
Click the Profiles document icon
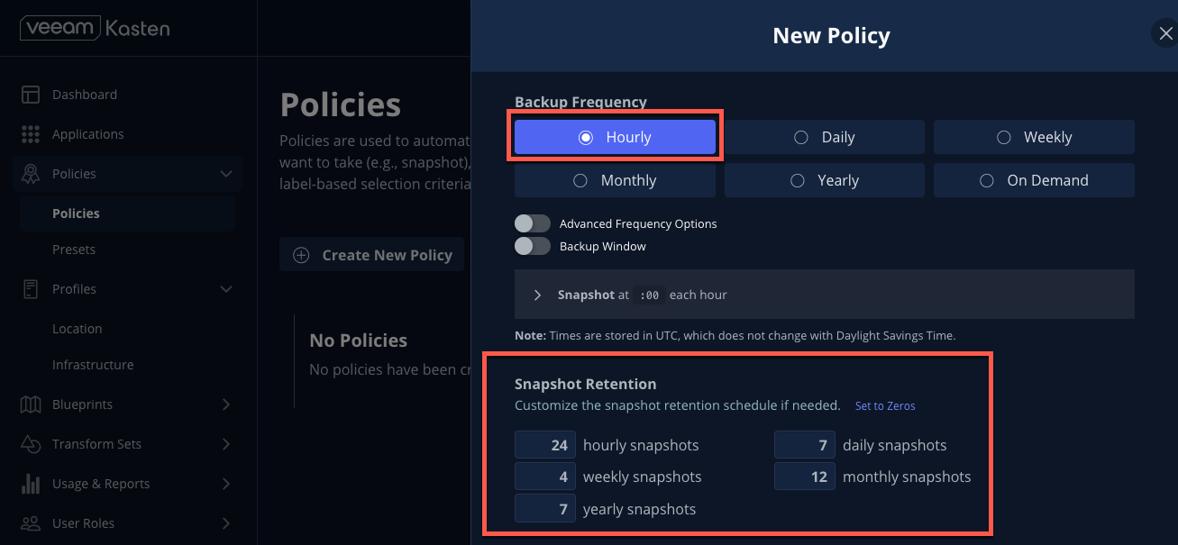31,289
